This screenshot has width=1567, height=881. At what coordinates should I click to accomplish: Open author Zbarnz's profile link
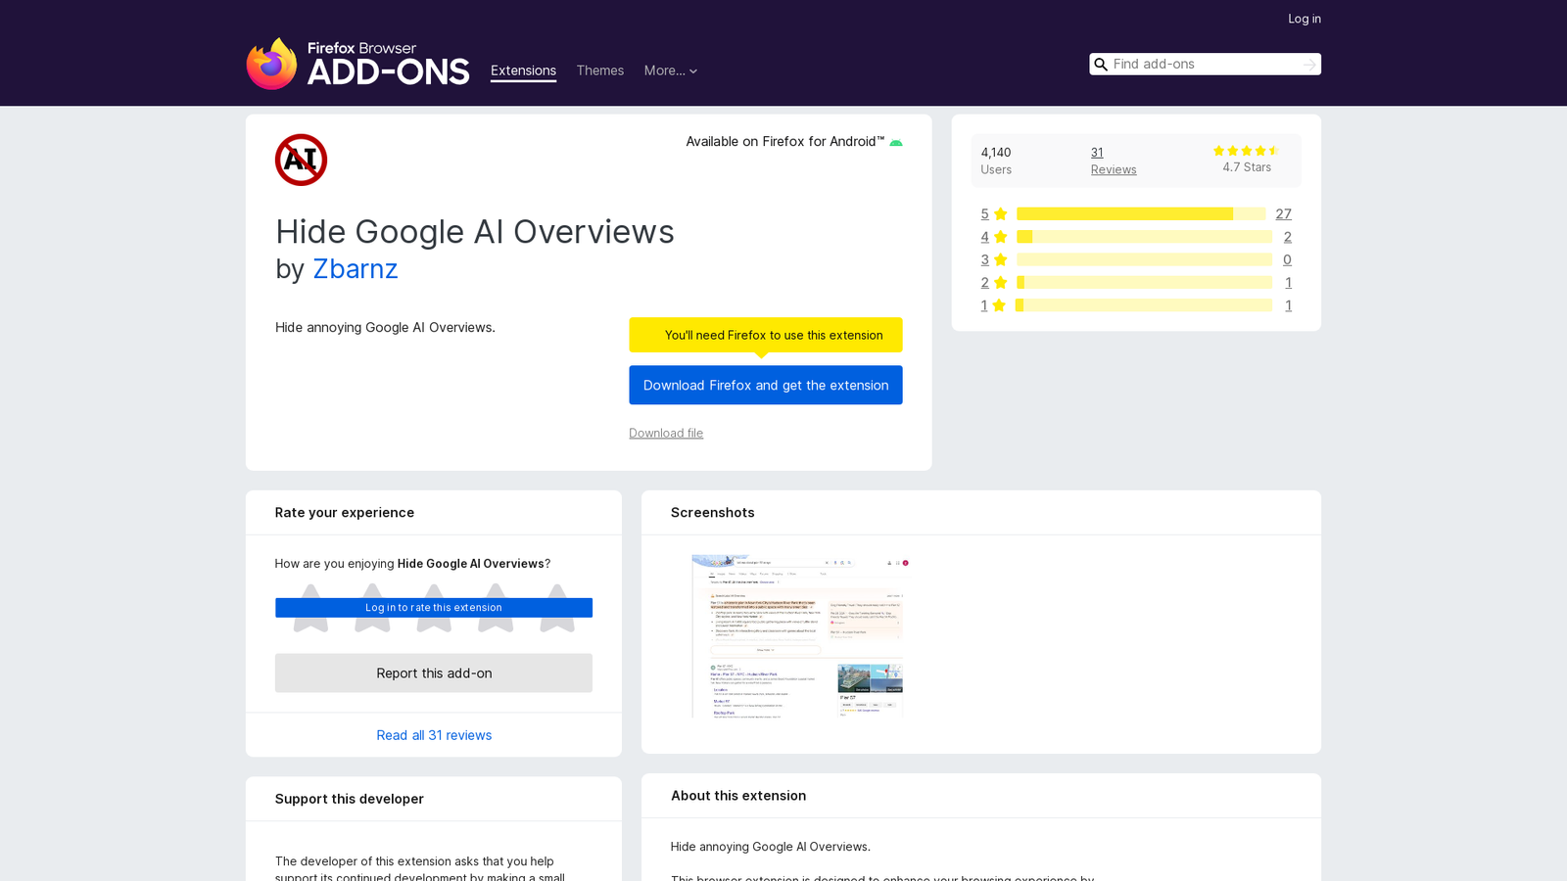coord(355,269)
